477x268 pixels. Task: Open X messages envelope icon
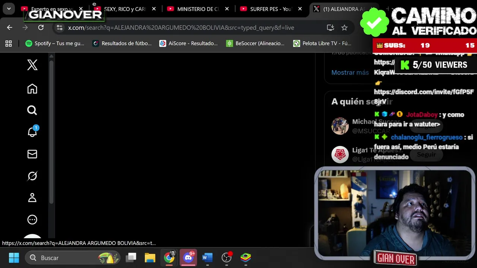tap(32, 154)
